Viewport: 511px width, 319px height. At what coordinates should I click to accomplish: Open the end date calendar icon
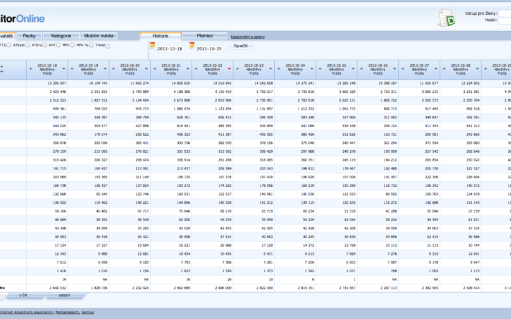192,45
